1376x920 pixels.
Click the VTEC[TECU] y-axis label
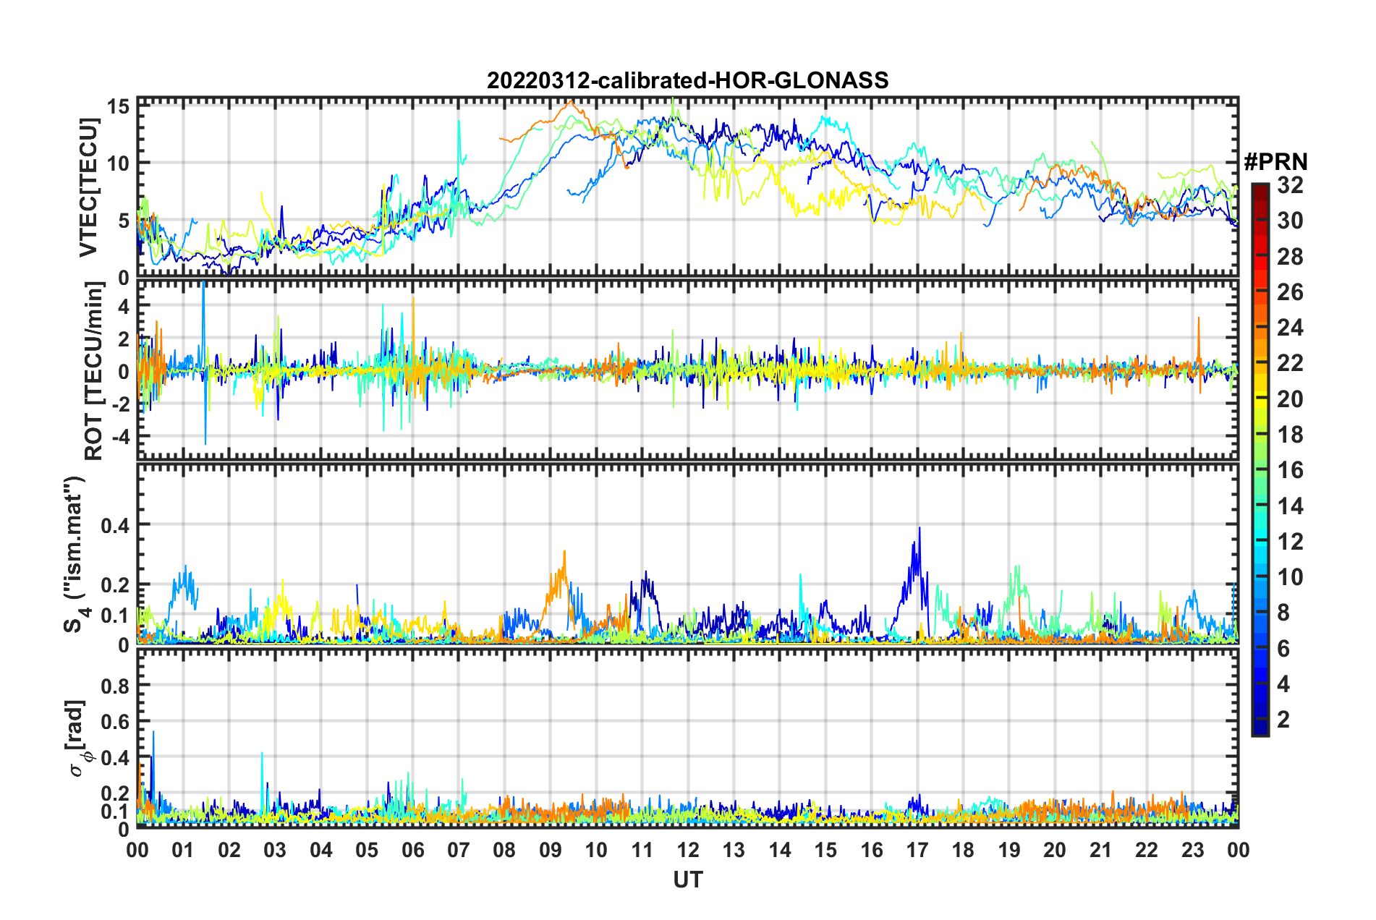(x=88, y=187)
